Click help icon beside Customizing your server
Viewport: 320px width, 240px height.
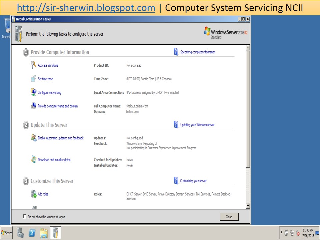pyautogui.click(x=175, y=180)
